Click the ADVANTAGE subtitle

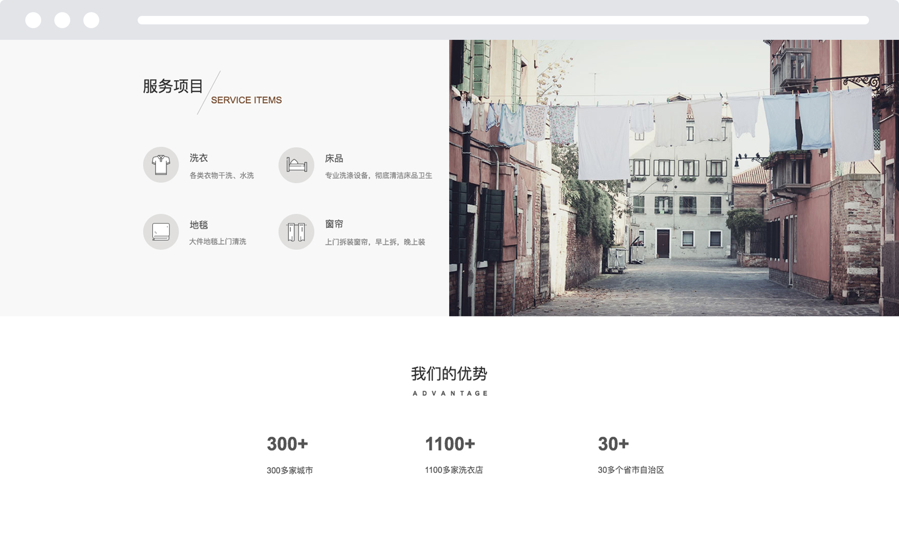(450, 393)
